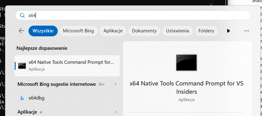Expand the Aplikacje results section chevron
262x116 pixels.
(115, 112)
